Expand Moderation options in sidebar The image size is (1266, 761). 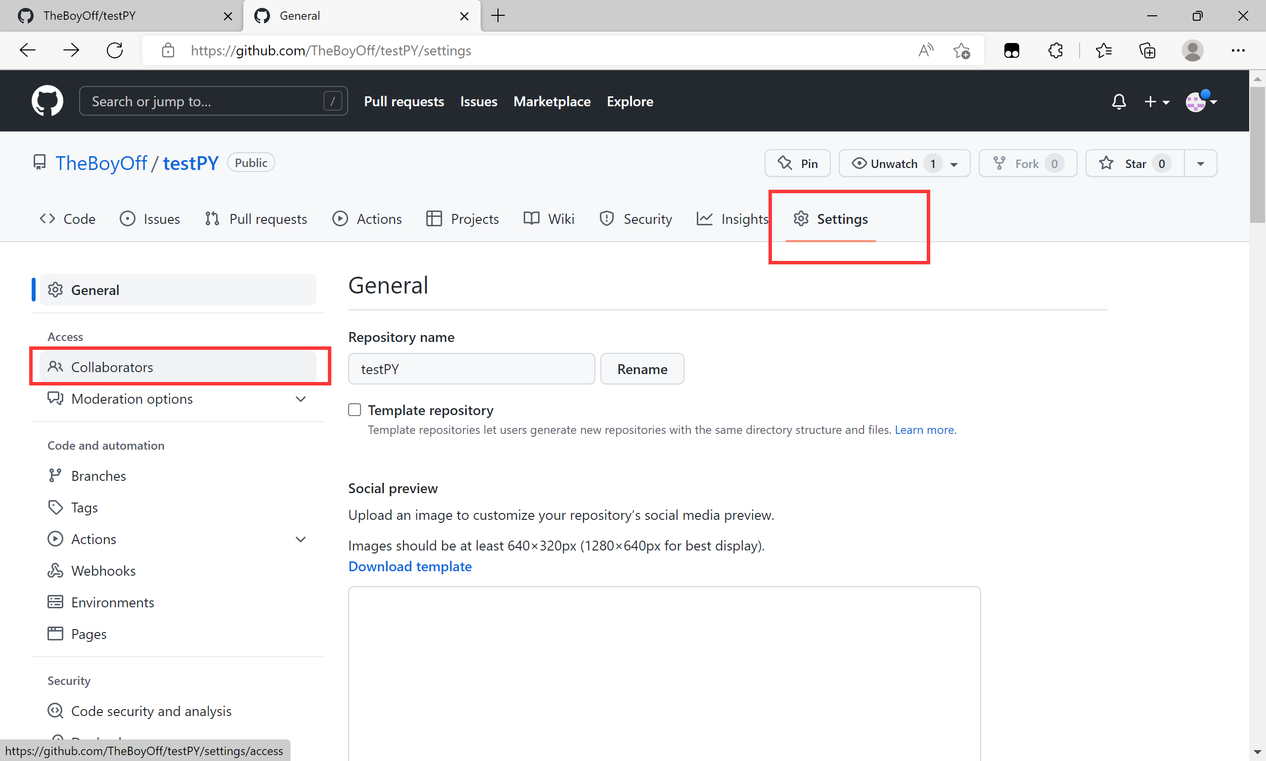coord(301,399)
